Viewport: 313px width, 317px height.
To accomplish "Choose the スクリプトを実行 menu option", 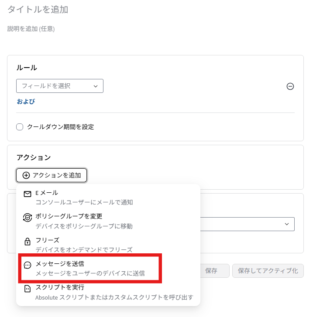I will click(x=108, y=292).
